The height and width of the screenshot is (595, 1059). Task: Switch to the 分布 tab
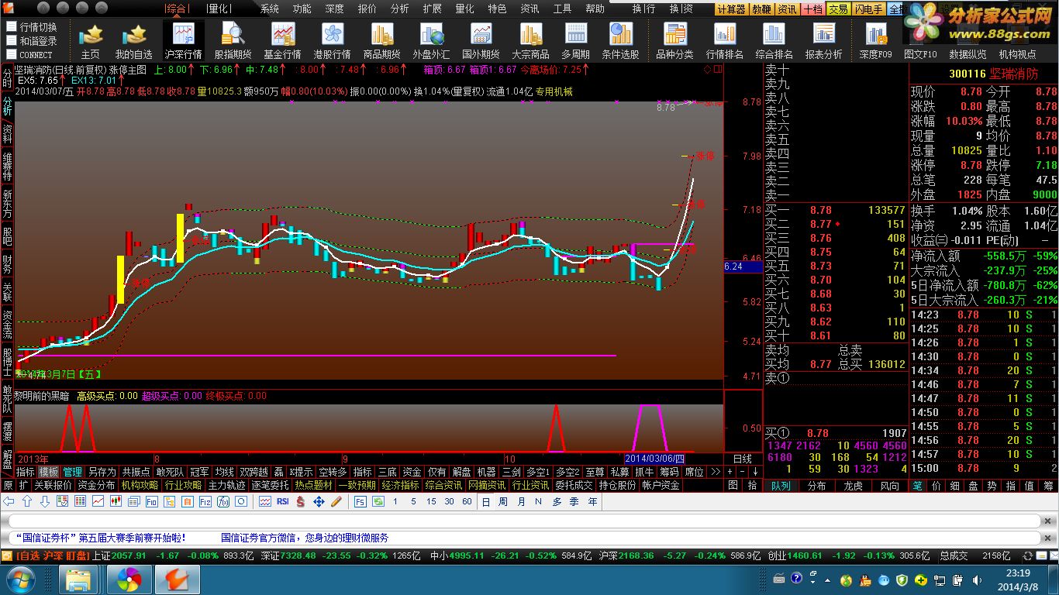(816, 486)
